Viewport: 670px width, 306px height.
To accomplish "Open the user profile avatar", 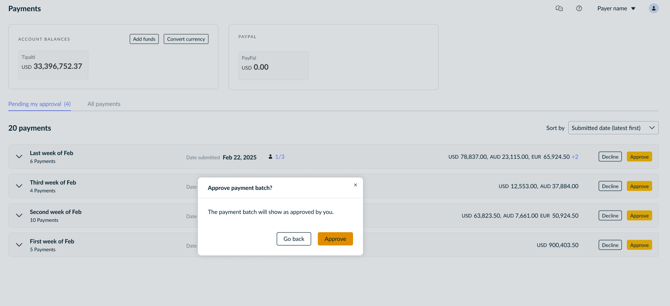I will tap(654, 8).
